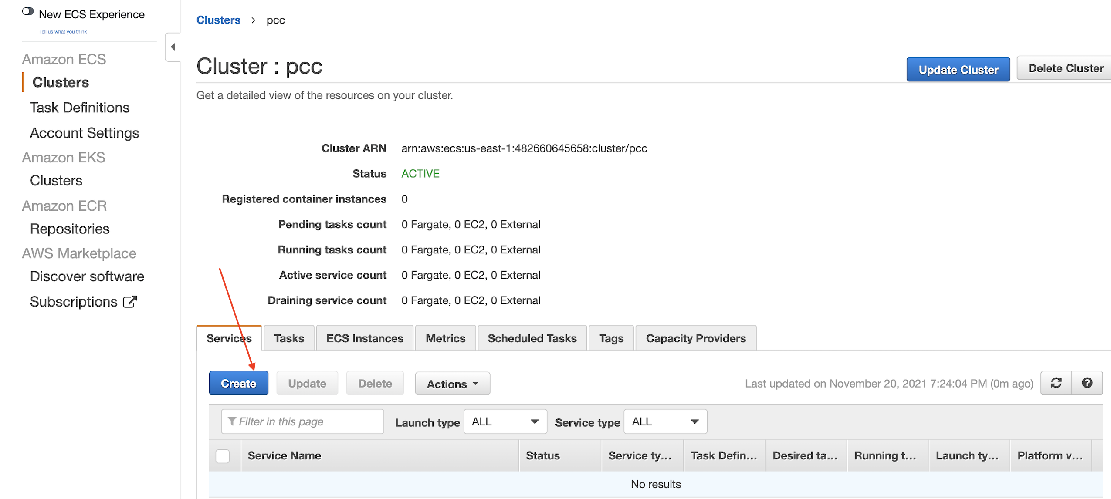Toggle the New ECS Experience switch

coord(28,11)
